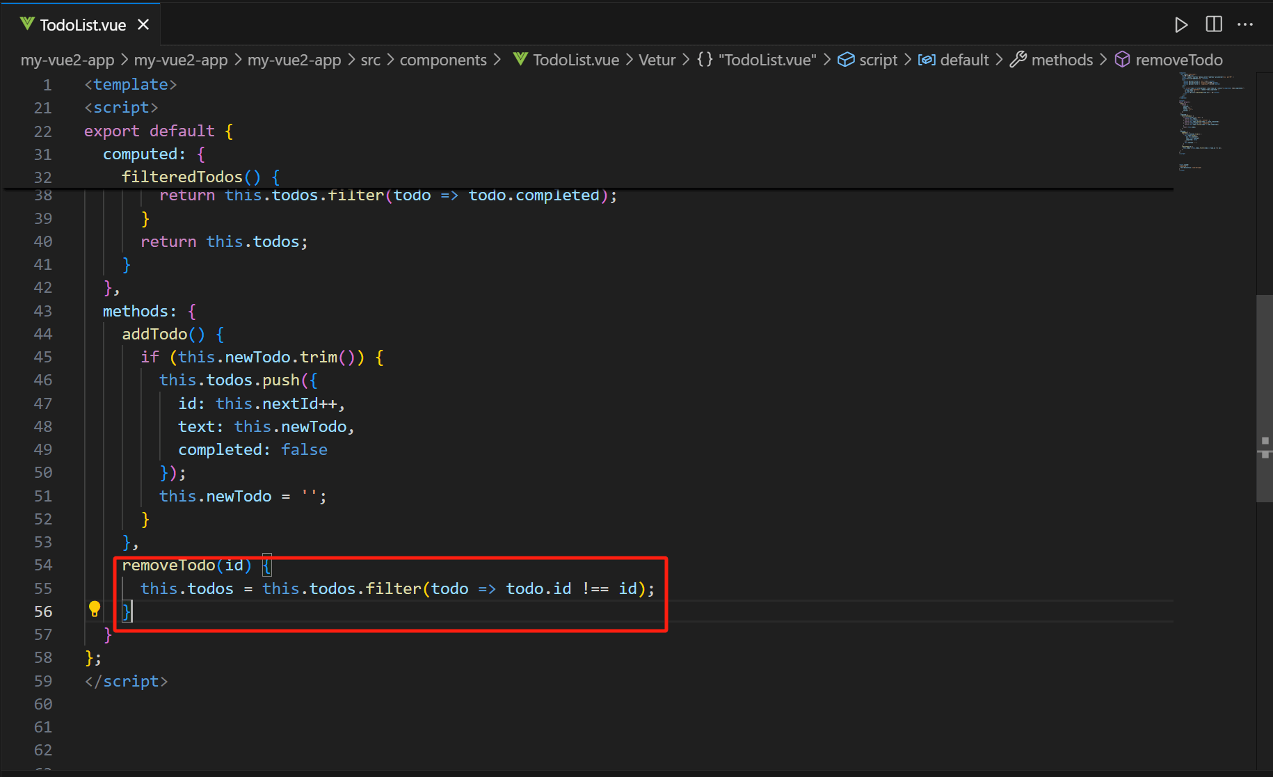This screenshot has height=777, width=1273.
Task: Click the yellow lightbulb quick-fix icon
Action: coord(95,609)
